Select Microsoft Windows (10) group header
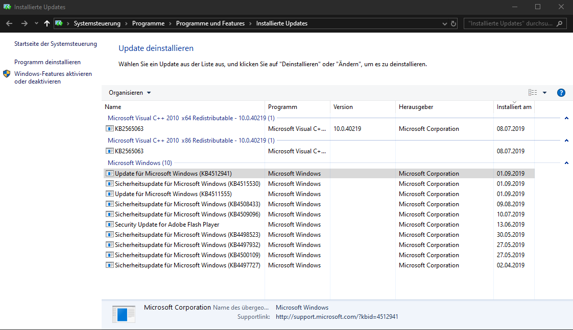Image resolution: width=573 pixels, height=330 pixels. click(x=139, y=163)
